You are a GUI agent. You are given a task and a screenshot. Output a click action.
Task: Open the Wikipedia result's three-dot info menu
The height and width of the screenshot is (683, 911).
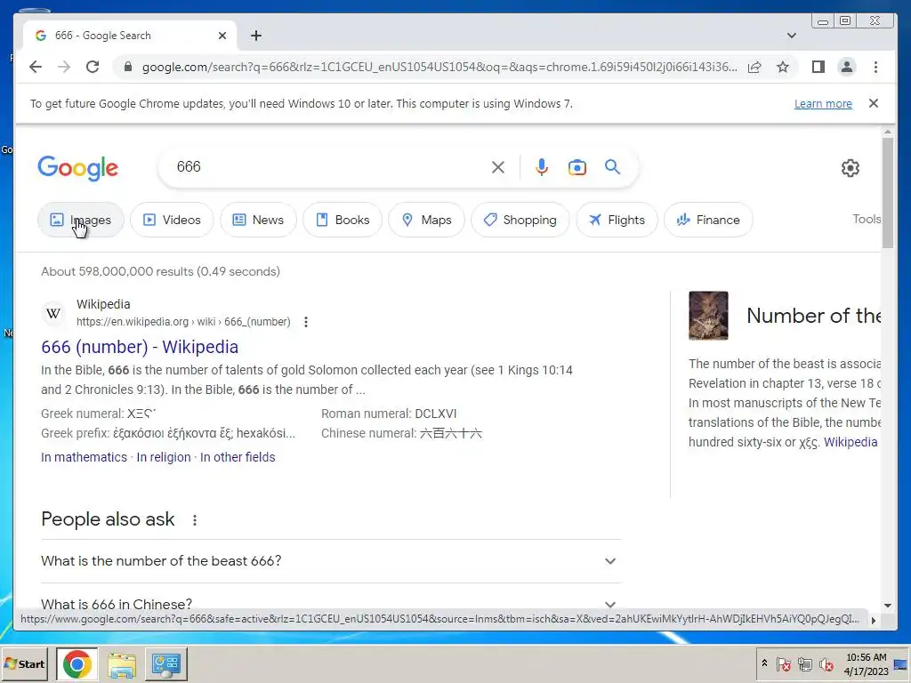306,322
